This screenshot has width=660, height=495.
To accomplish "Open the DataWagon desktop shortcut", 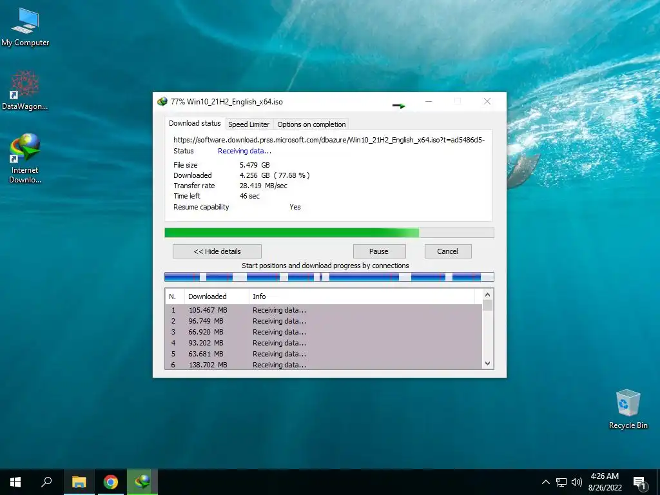I will (25, 90).
